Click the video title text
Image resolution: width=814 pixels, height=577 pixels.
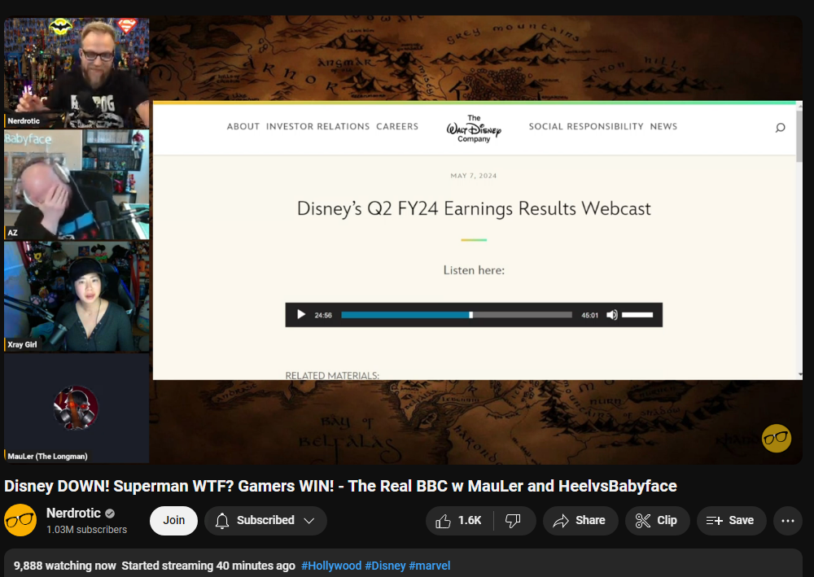pos(340,486)
